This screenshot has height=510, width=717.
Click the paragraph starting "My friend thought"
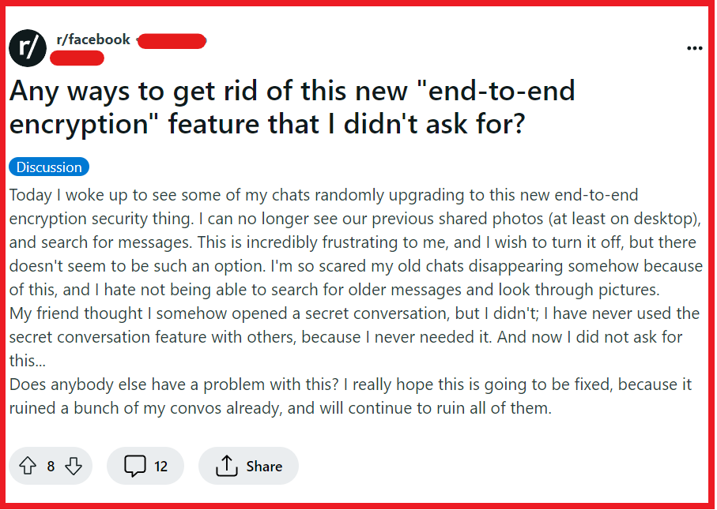pyautogui.click(x=354, y=337)
